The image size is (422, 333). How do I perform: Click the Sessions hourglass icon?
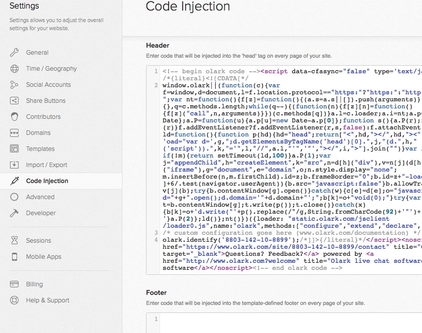pos(15,241)
